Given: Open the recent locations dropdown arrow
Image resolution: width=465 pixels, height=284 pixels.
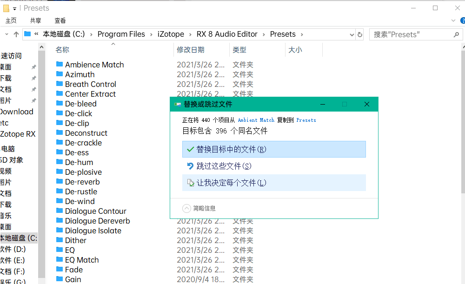Looking at the screenshot, I should [6, 34].
